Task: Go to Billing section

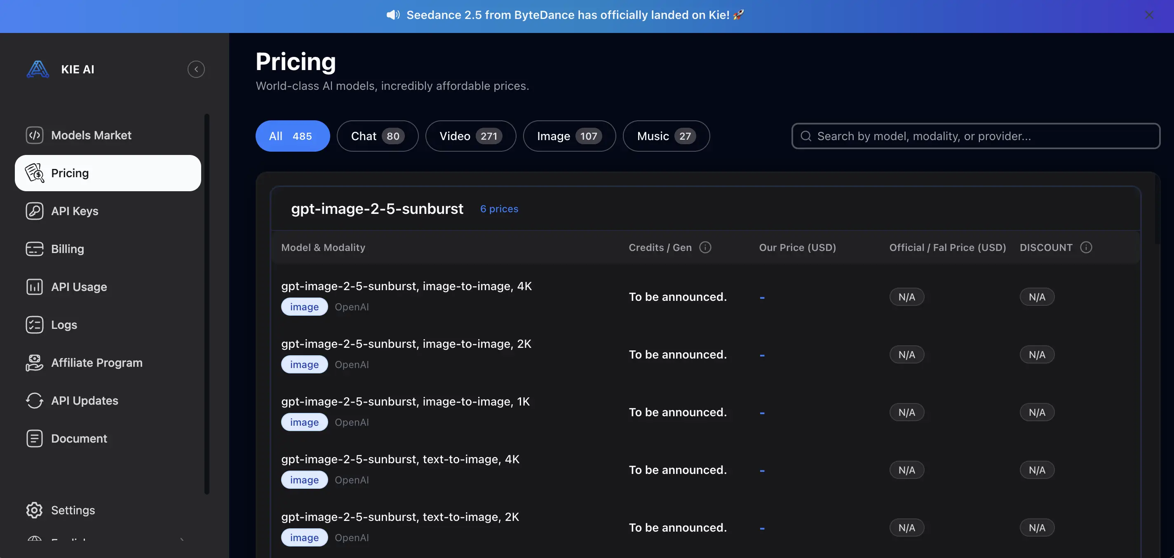Action: [x=108, y=249]
